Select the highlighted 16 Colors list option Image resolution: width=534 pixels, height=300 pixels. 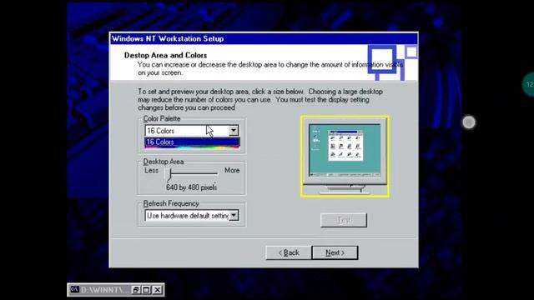point(192,142)
